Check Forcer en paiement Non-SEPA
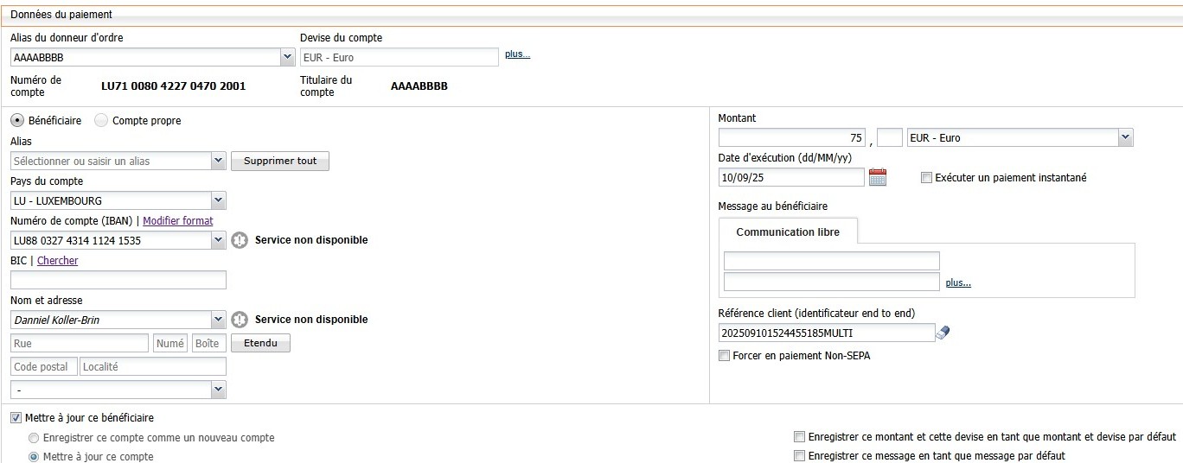 pos(725,356)
